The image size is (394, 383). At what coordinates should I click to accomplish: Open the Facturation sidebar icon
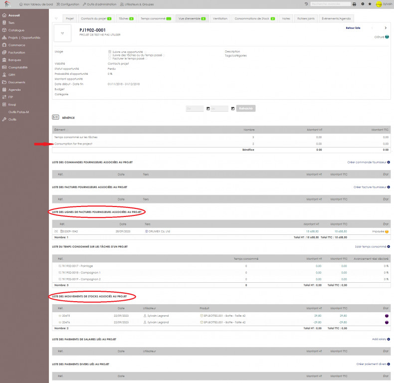click(x=4, y=52)
